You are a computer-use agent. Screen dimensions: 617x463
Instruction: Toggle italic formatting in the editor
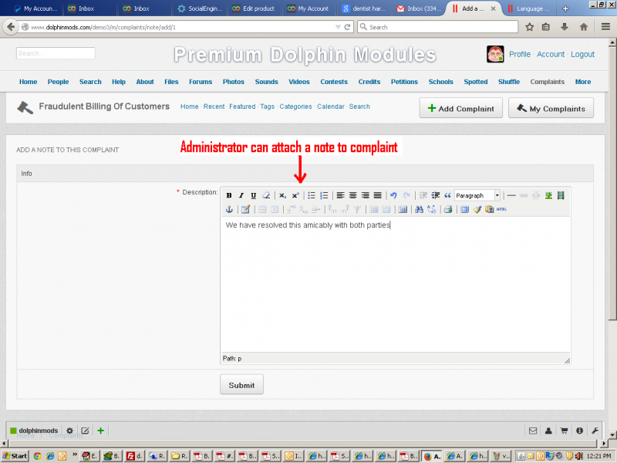241,196
